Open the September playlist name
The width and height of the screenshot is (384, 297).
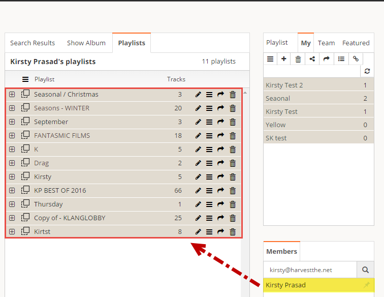[x=51, y=122]
